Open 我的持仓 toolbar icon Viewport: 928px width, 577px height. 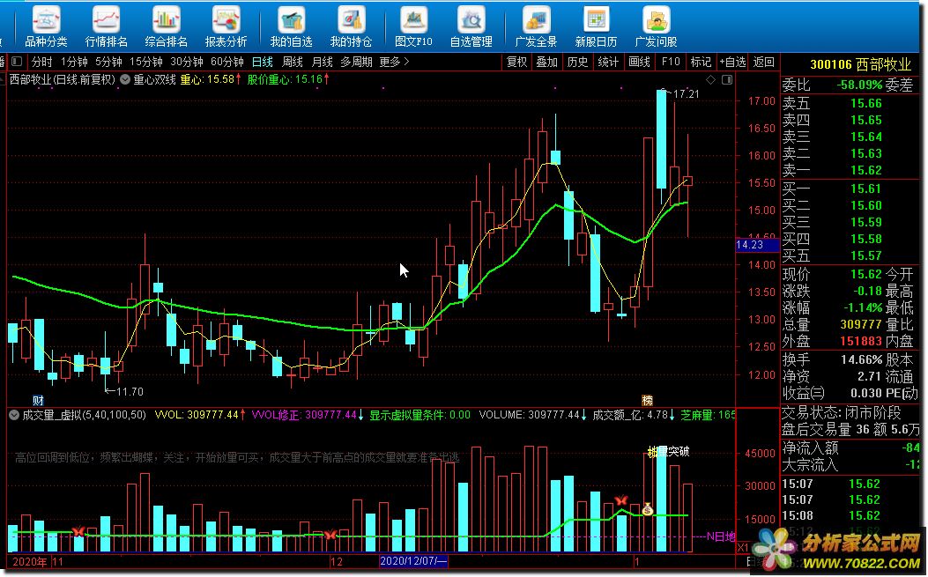(351, 26)
